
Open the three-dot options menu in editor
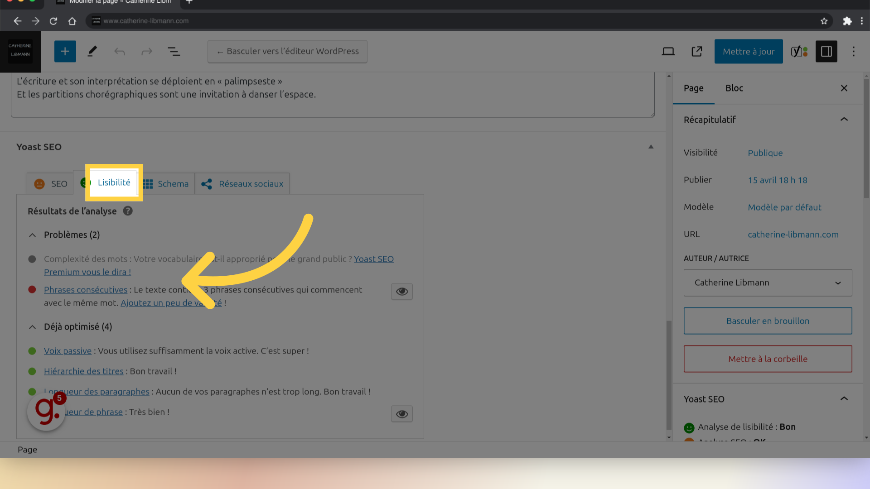coord(854,52)
